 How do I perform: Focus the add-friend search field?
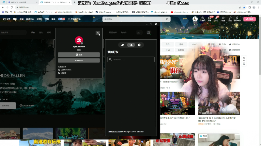point(131,59)
